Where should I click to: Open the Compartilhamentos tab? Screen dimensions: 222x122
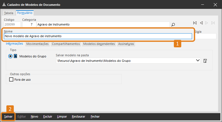tap(66, 44)
